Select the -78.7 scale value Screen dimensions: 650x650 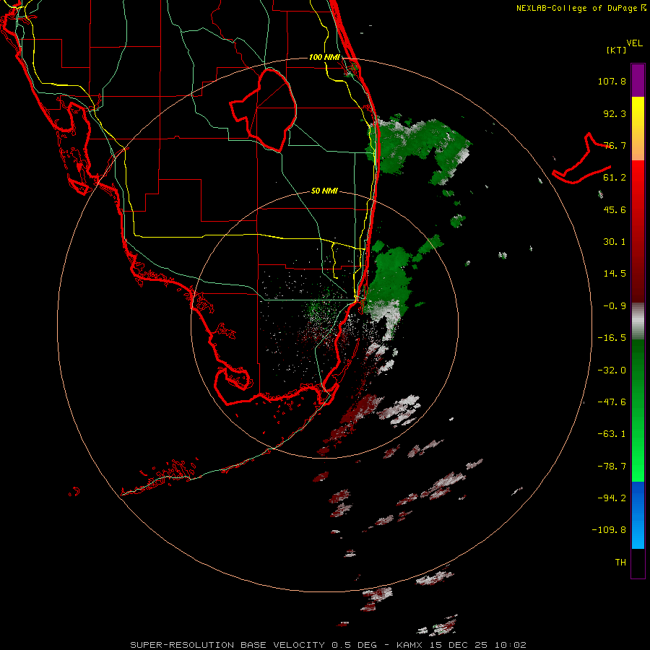pos(612,467)
